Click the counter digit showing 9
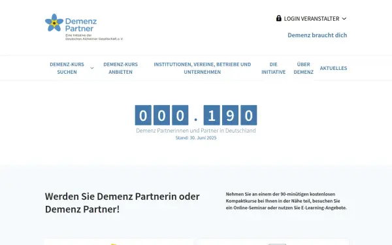 [230, 115]
